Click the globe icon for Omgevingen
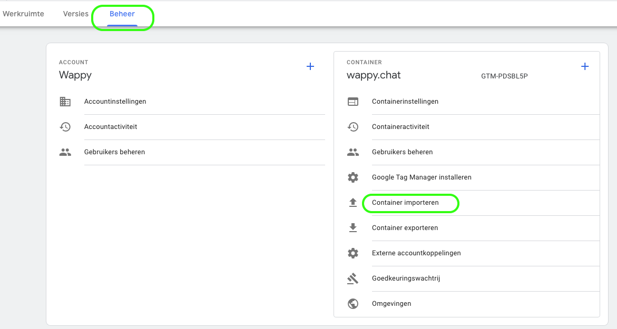The image size is (617, 329). pyautogui.click(x=353, y=303)
